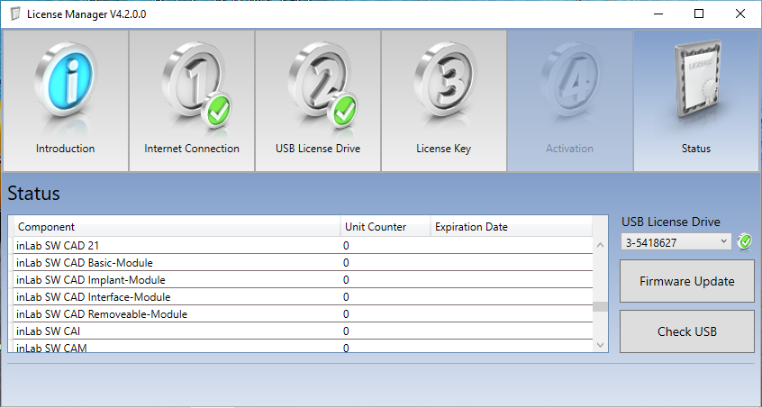762x408 pixels.
Task: Select the row 'inLab SW CAD Interface-Module'
Action: click(304, 297)
